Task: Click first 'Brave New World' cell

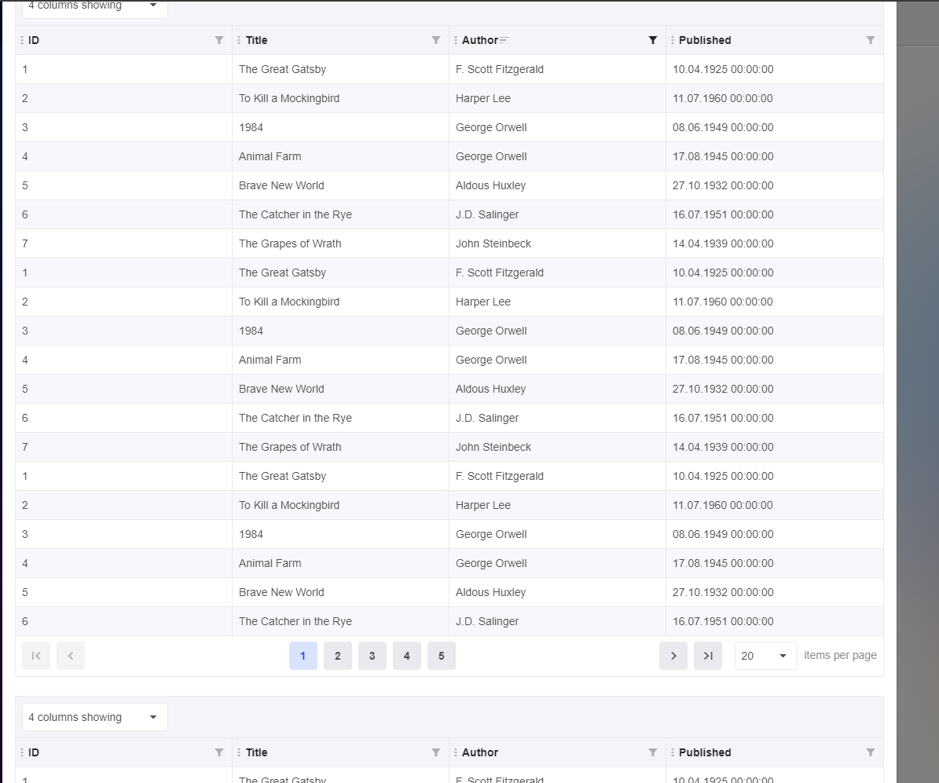Action: tap(340, 185)
